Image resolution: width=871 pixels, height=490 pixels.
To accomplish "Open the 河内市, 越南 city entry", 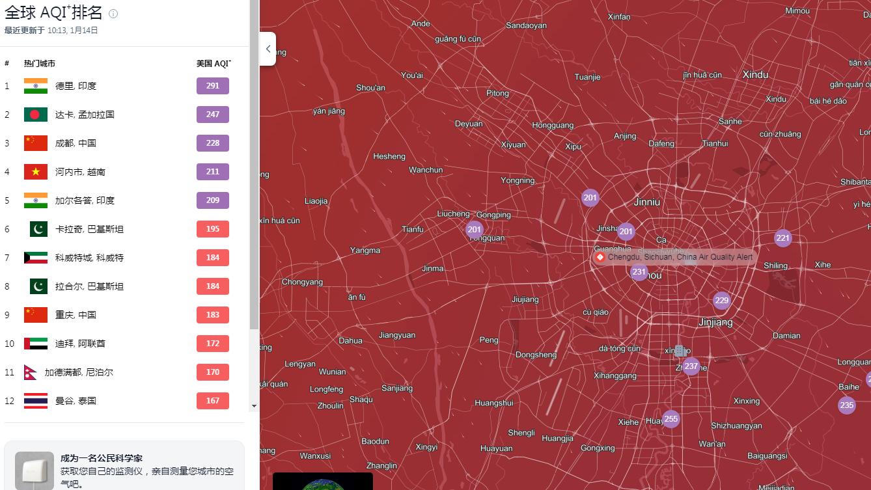I will click(80, 172).
